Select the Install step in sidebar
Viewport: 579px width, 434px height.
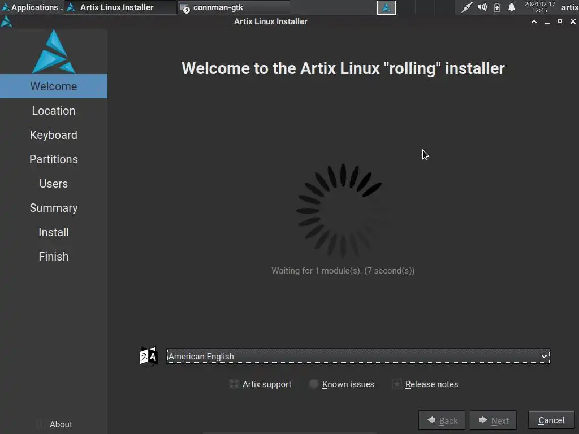pos(54,232)
